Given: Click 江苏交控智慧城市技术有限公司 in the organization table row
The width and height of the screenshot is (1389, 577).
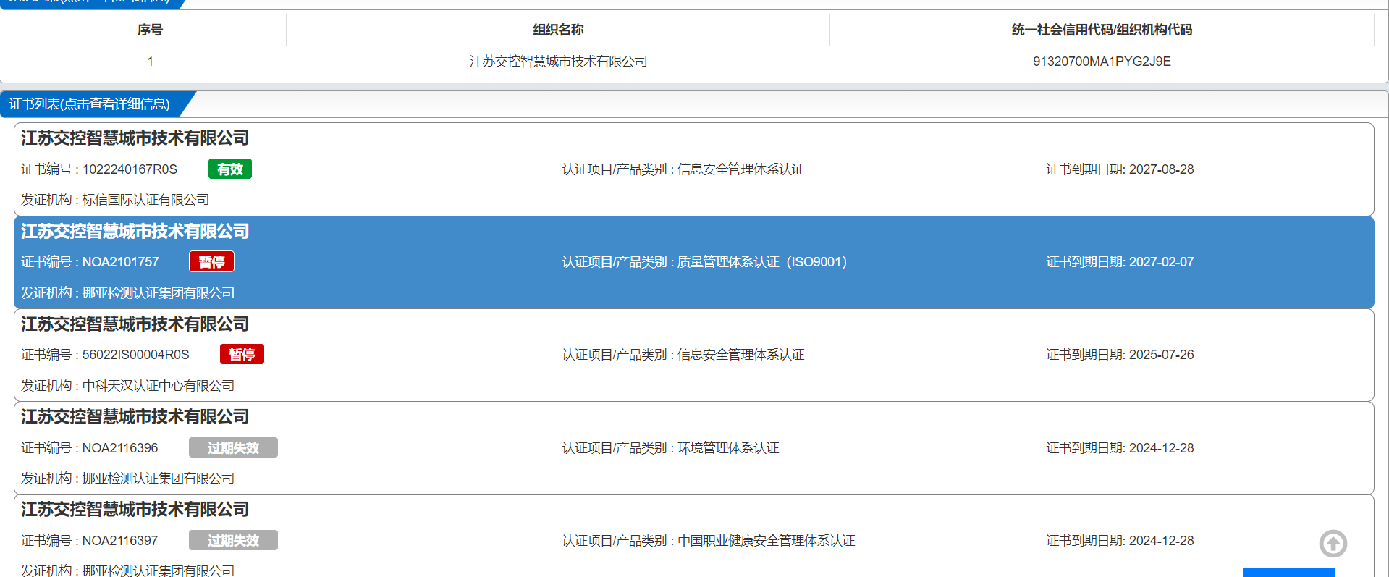Looking at the screenshot, I should coord(558,62).
